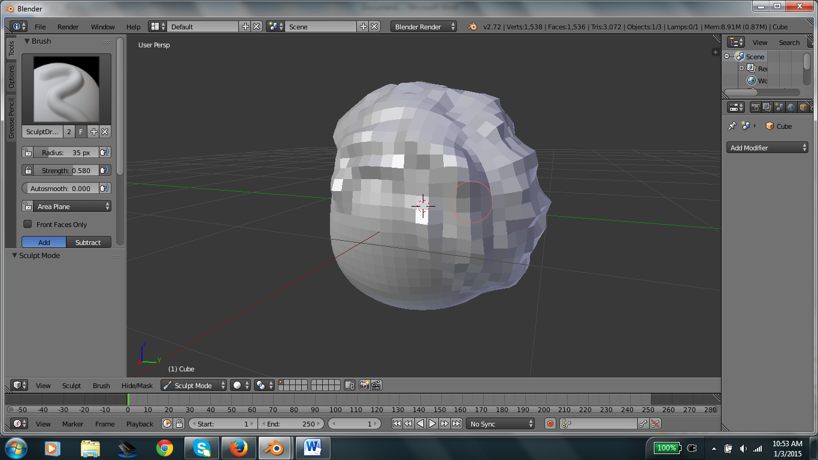This screenshot has height=460, width=818.
Task: Collapse the Sculpt Mode operator panel
Action: [x=16, y=255]
